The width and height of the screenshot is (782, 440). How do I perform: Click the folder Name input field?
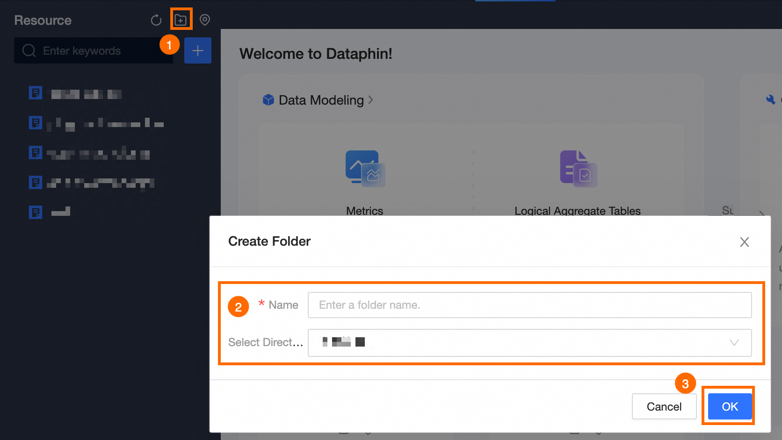530,305
